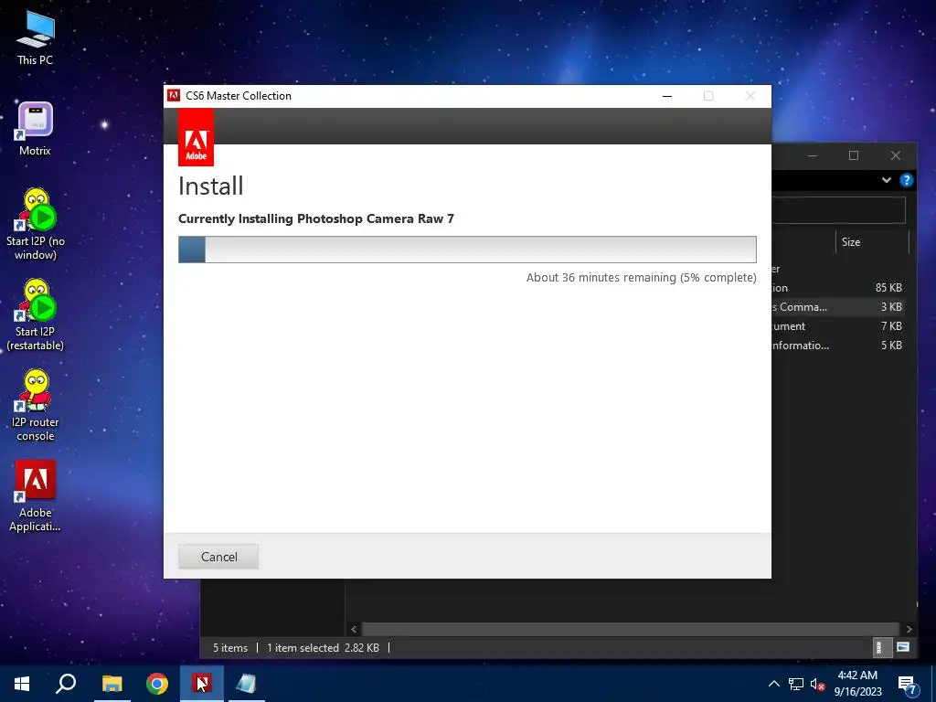Screen dimensions: 936x702
Task: Select I2P router console shortcut
Action: point(36,406)
